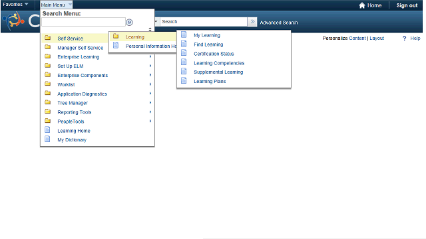Click the Enterprise Components folder icon
426x239 pixels.
47,74
